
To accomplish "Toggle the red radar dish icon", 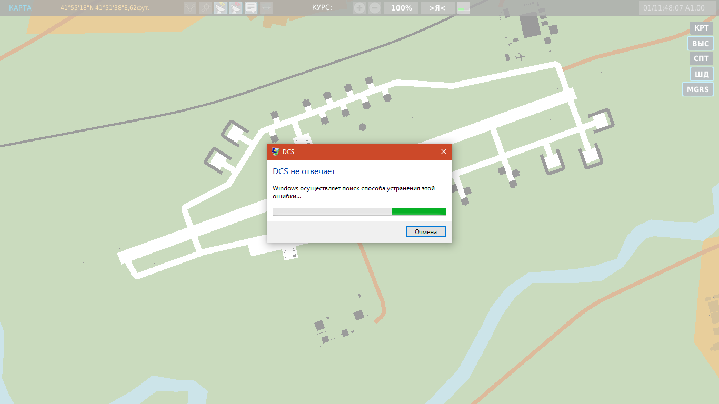I will click(236, 8).
